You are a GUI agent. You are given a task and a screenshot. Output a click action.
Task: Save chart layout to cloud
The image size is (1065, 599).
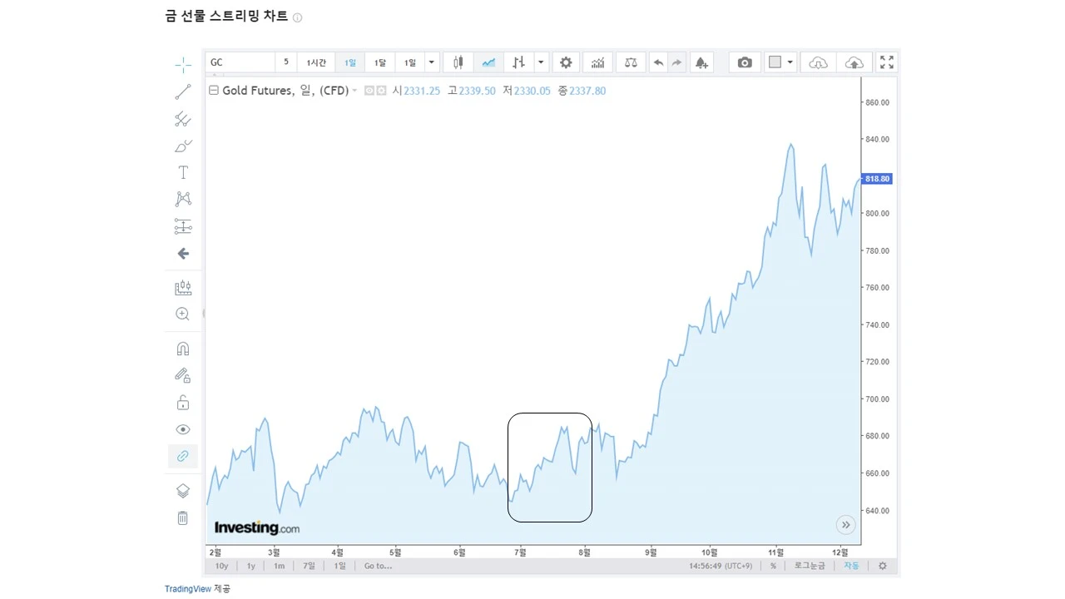pyautogui.click(x=854, y=62)
